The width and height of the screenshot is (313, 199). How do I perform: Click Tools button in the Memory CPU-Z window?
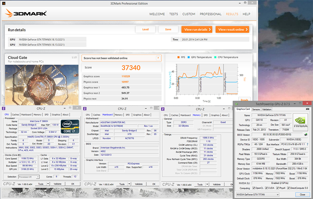point(200,184)
